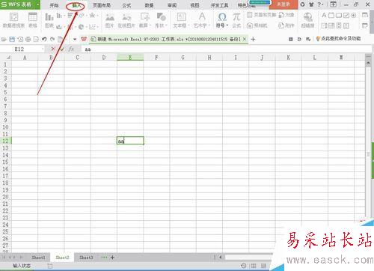Viewport: 374px width, 271px height.
Task: Click the open folder icon in quick access toolbar
Action: (4, 39)
